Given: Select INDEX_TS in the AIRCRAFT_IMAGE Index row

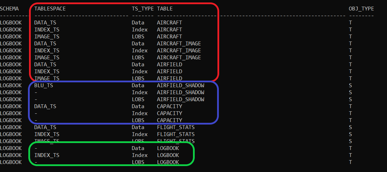Looking at the screenshot, I should point(46,51).
